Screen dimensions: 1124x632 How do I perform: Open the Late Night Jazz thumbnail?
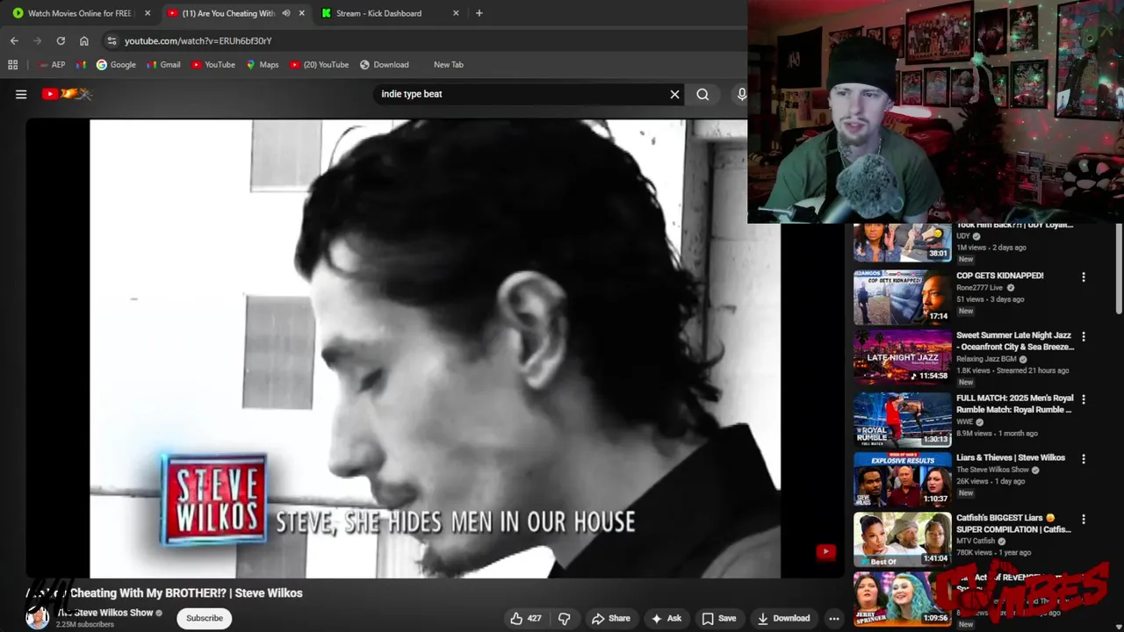click(903, 356)
